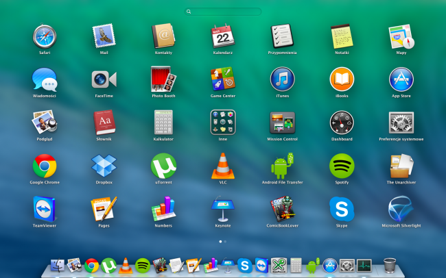Launch Pages from the Launchpad grid
Screen dimensions: 446x278
[x=104, y=209]
